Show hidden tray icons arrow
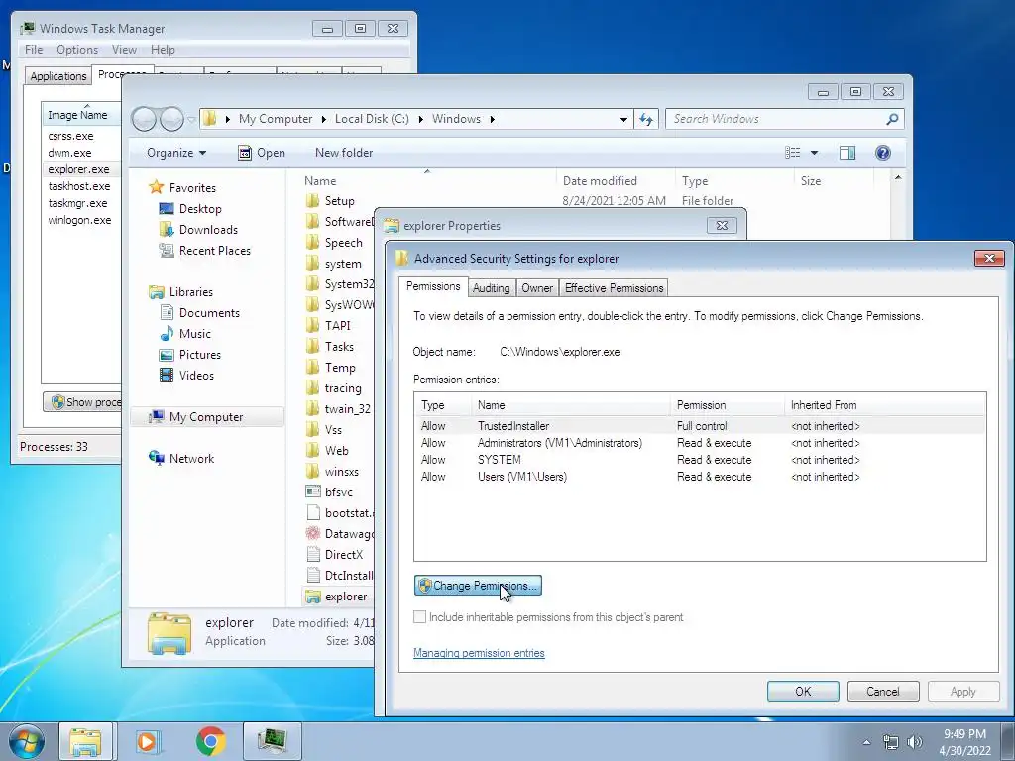The width and height of the screenshot is (1015, 761). (866, 742)
